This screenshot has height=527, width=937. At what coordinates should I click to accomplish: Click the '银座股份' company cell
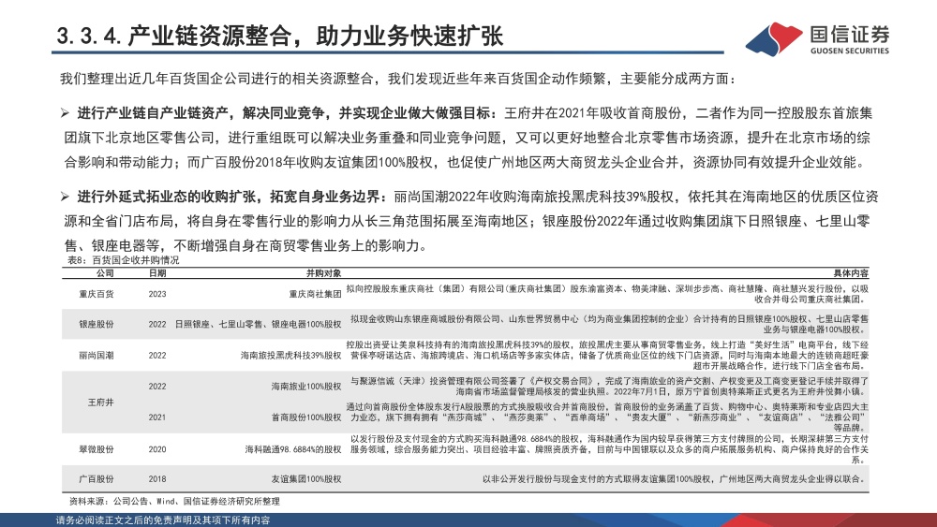pyautogui.click(x=97, y=324)
